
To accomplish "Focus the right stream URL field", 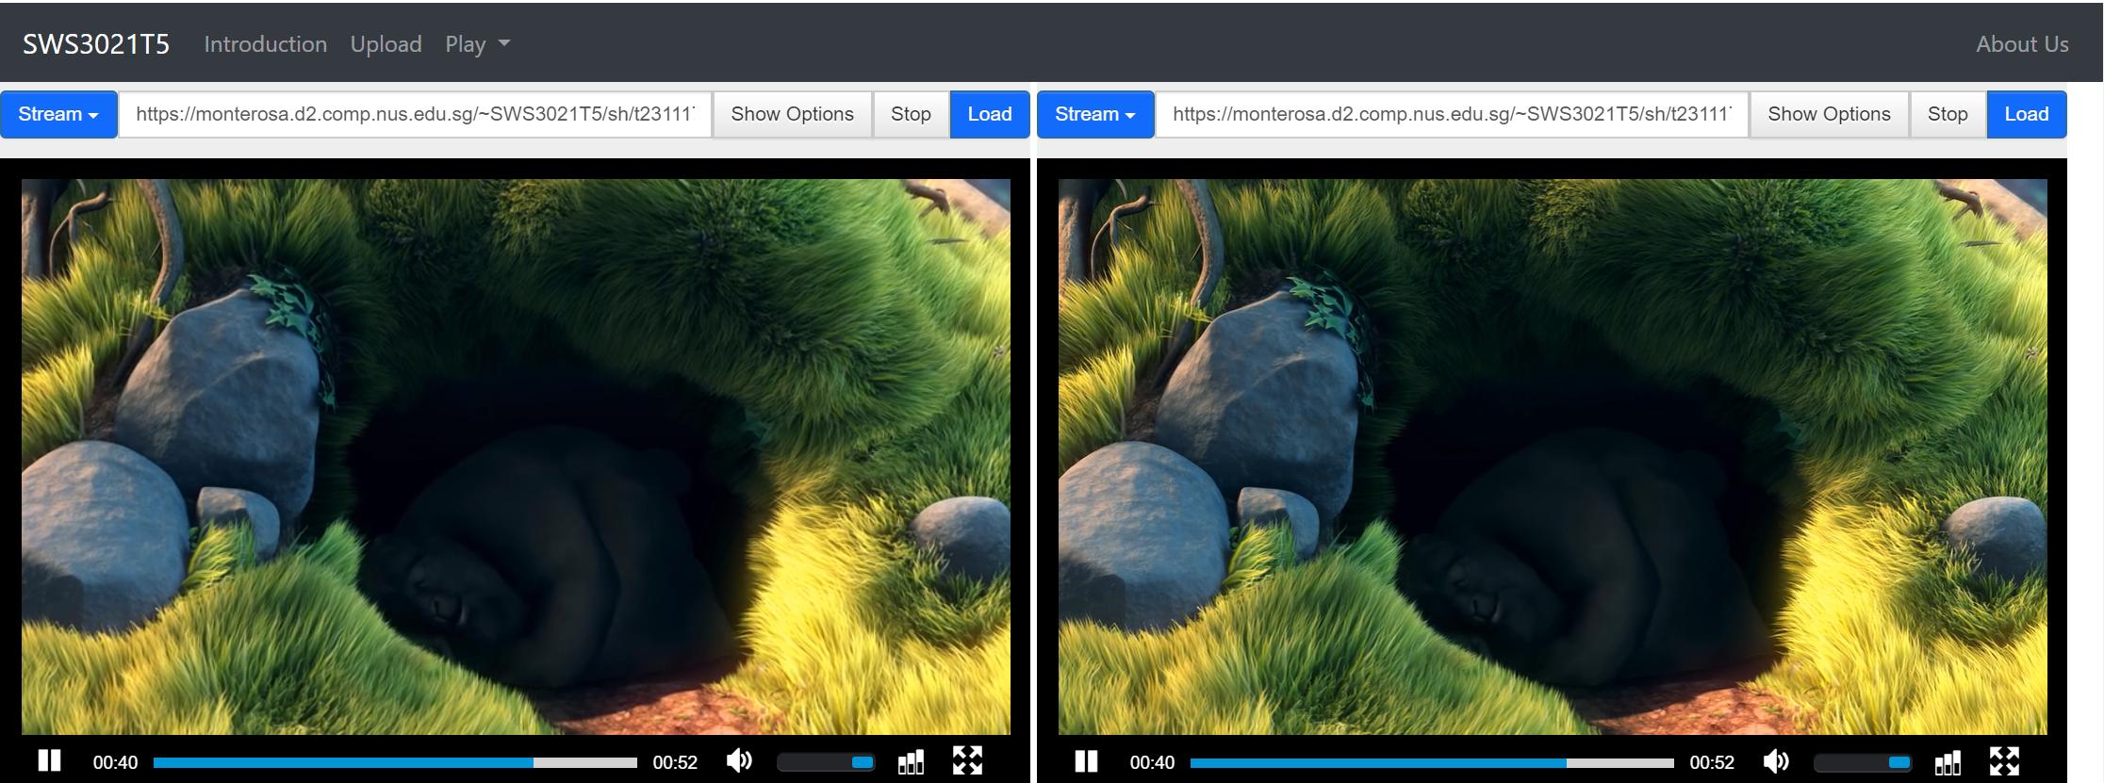I will 1452,114.
